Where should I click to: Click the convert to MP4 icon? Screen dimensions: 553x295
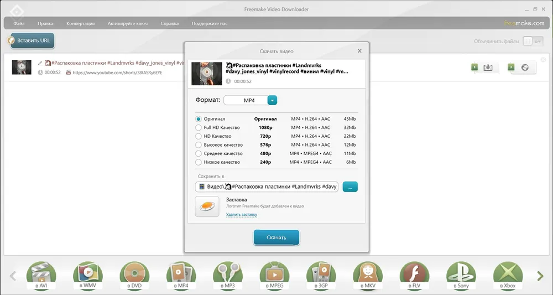pyautogui.click(x=181, y=276)
